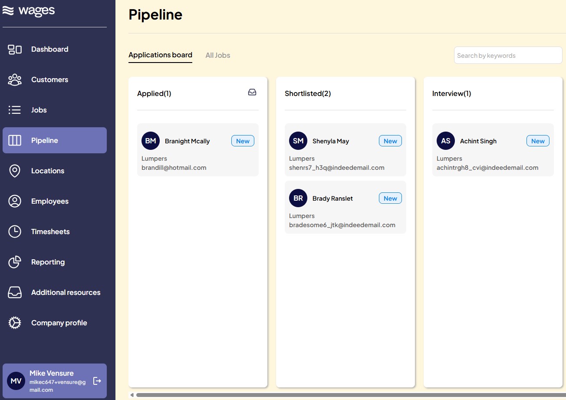This screenshot has height=400, width=566.
Task: Click the Applied(1) column header
Action: (x=154, y=93)
